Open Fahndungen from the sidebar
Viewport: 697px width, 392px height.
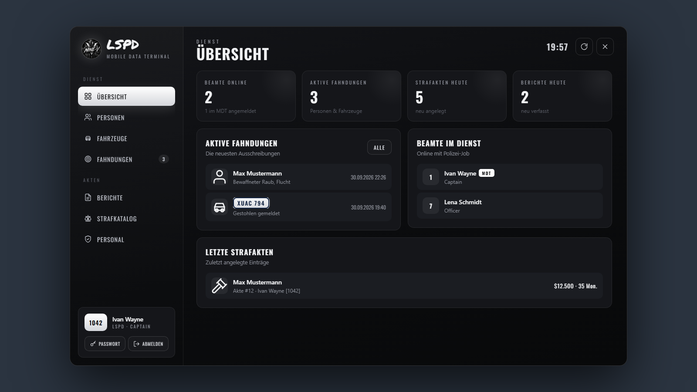[x=126, y=159]
